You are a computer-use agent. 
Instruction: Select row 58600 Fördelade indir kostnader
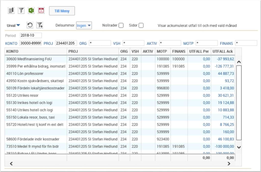pos(120,139)
